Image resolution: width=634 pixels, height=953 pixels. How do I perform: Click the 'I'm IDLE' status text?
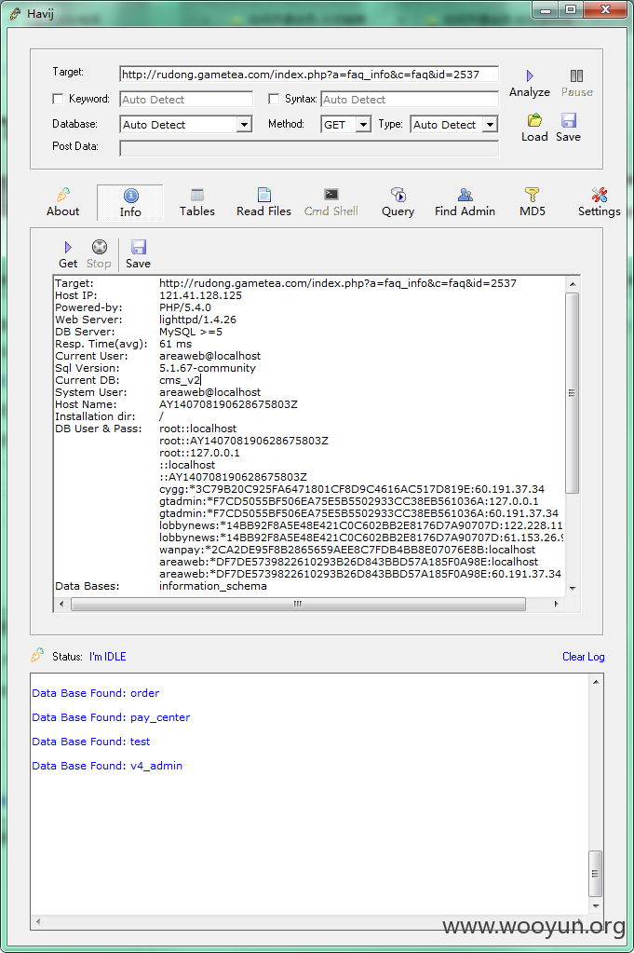(107, 657)
